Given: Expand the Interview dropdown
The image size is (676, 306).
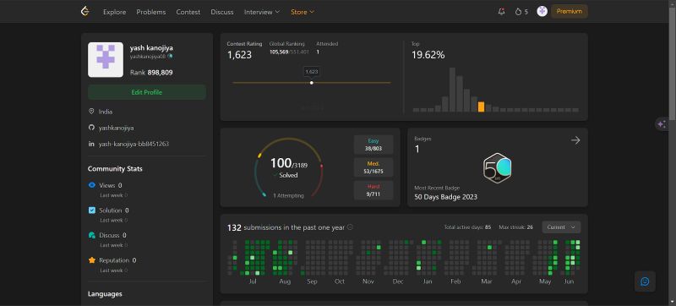Looking at the screenshot, I should (x=262, y=12).
